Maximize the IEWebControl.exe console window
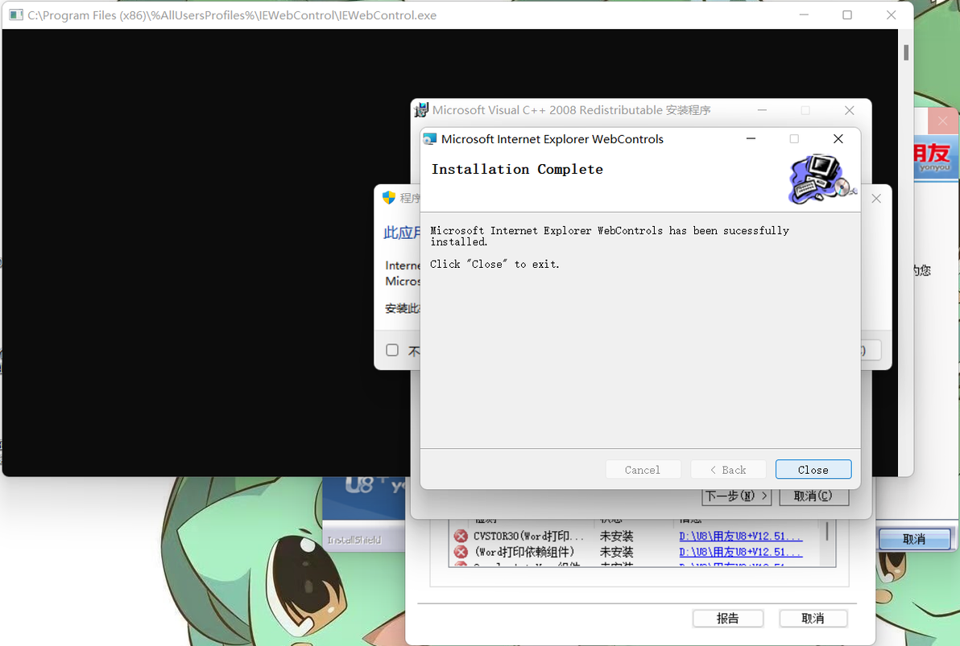This screenshot has width=960, height=646. click(847, 14)
